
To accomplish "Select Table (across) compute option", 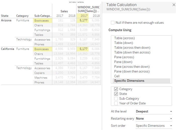I will click(x=124, y=38).
